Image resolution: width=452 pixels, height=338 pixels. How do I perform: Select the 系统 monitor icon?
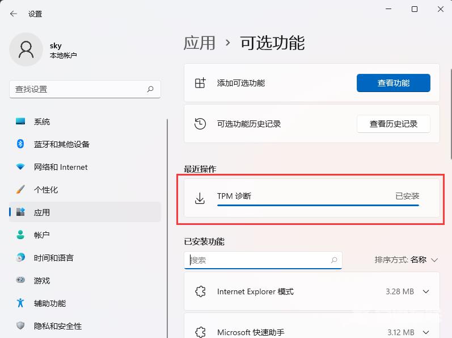tap(20, 121)
